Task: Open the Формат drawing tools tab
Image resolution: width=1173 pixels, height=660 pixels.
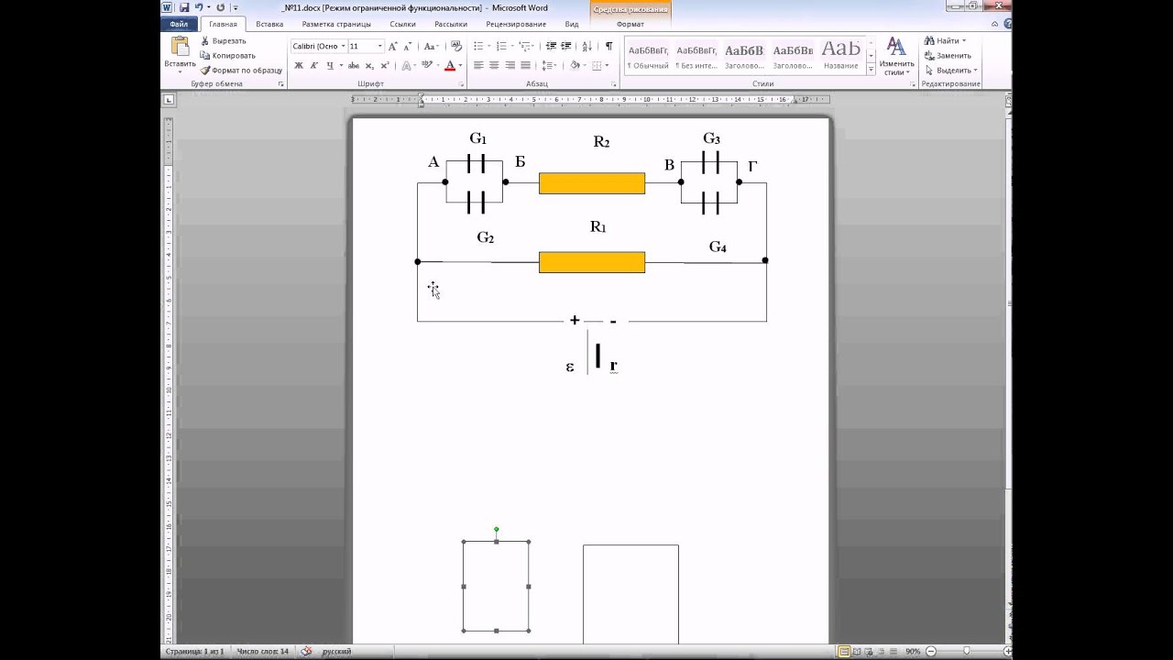Action: pos(630,24)
